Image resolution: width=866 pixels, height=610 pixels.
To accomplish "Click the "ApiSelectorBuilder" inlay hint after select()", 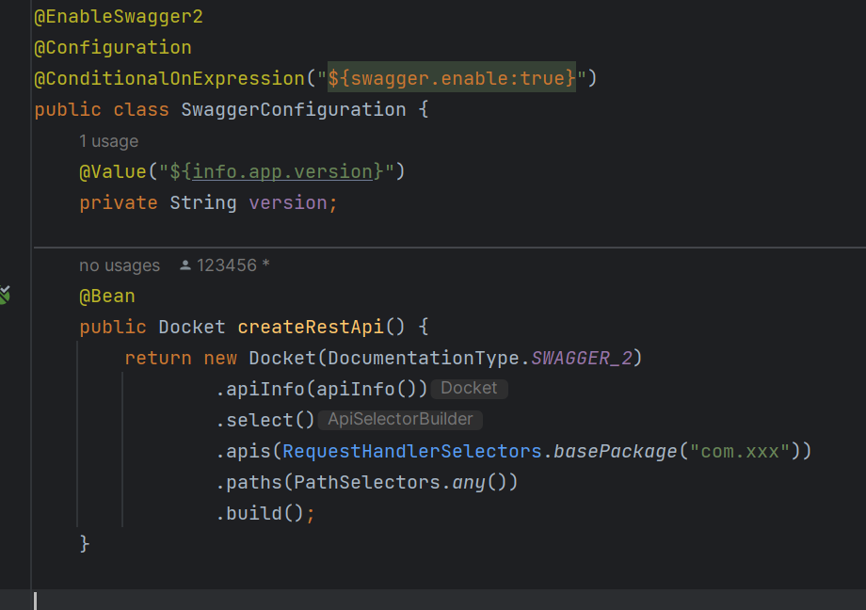I will 400,419.
